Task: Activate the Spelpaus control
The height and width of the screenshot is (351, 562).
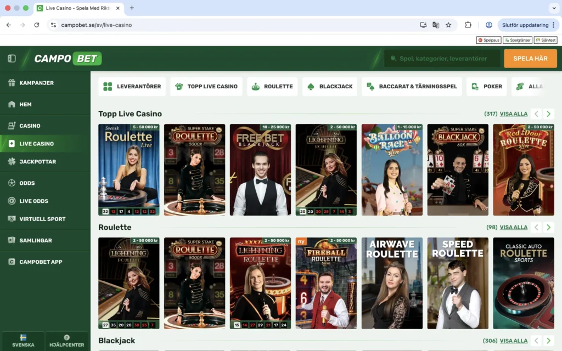Action: pos(488,39)
